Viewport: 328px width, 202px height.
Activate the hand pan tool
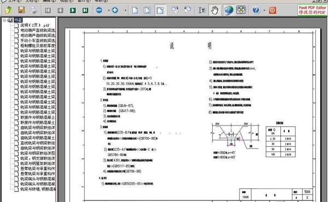214,10
